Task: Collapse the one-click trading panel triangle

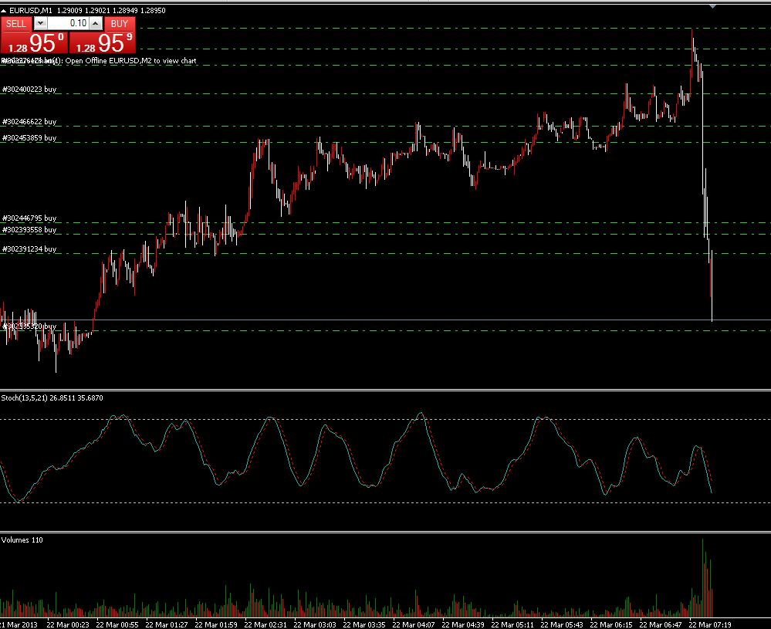Action: (x=4, y=10)
